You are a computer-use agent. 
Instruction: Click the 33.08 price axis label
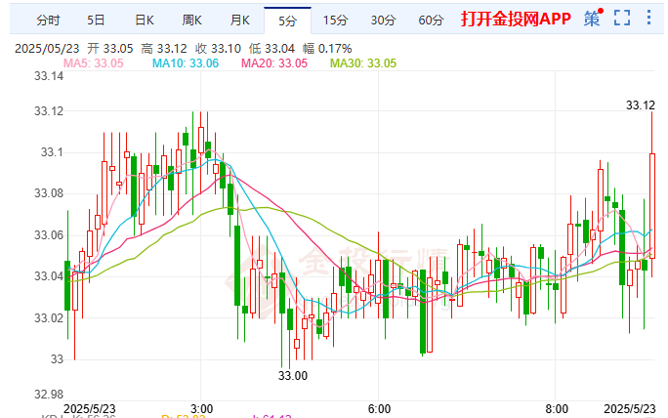coord(49,193)
